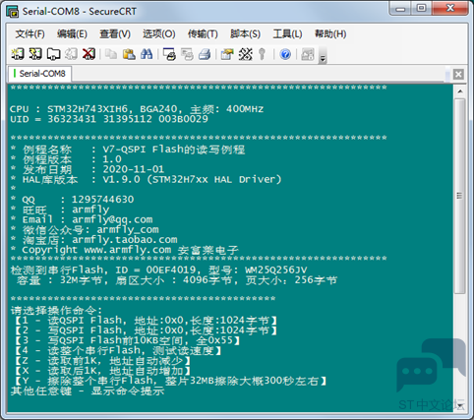The width and height of the screenshot is (474, 420).
Task: Click the vertical scrollbar thumb
Action: tap(460, 196)
